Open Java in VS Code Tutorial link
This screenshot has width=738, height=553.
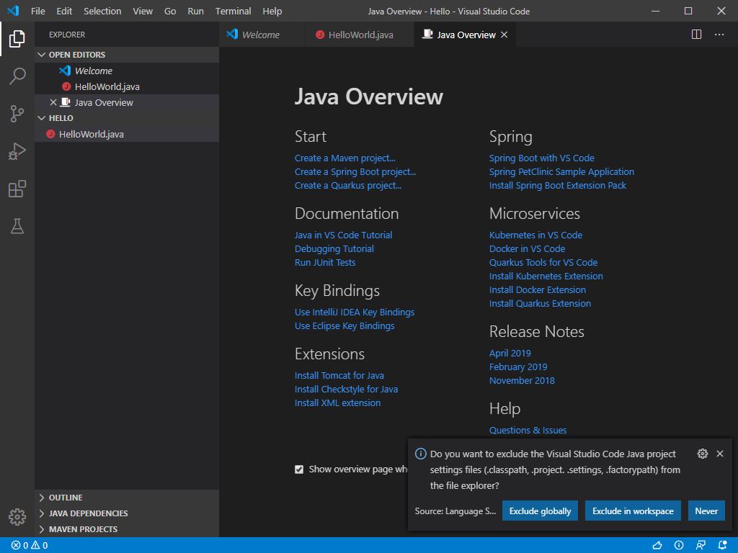click(x=343, y=235)
